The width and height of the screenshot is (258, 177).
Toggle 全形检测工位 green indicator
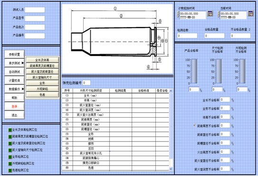pyautogui.click(x=10, y=157)
